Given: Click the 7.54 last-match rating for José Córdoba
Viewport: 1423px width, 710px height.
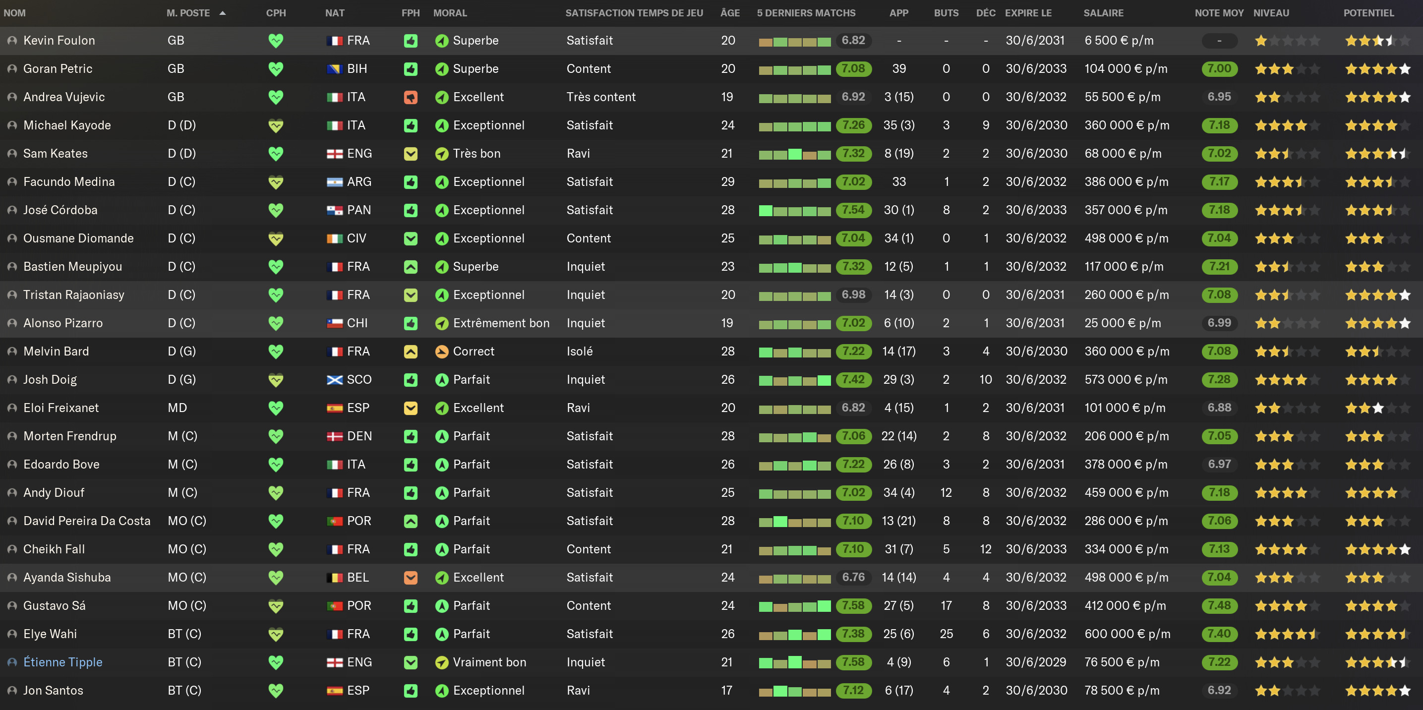Looking at the screenshot, I should coord(853,210).
